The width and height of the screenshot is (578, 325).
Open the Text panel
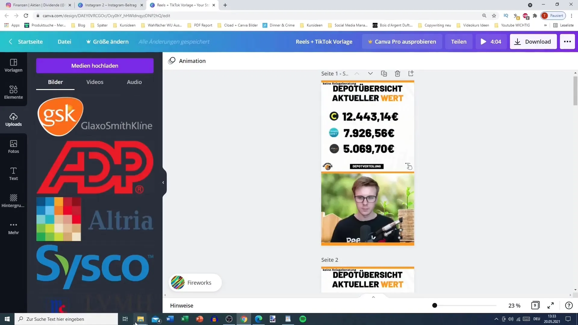tap(13, 174)
